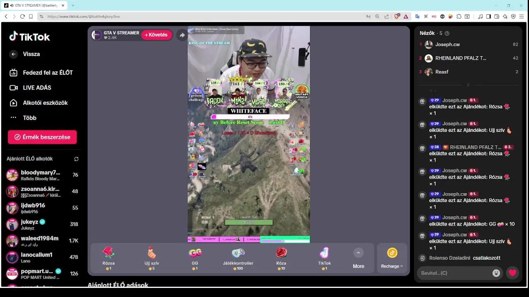This screenshot has height=297, width=529.
Task: Click the zoom magnifier icon
Action: (377, 16)
